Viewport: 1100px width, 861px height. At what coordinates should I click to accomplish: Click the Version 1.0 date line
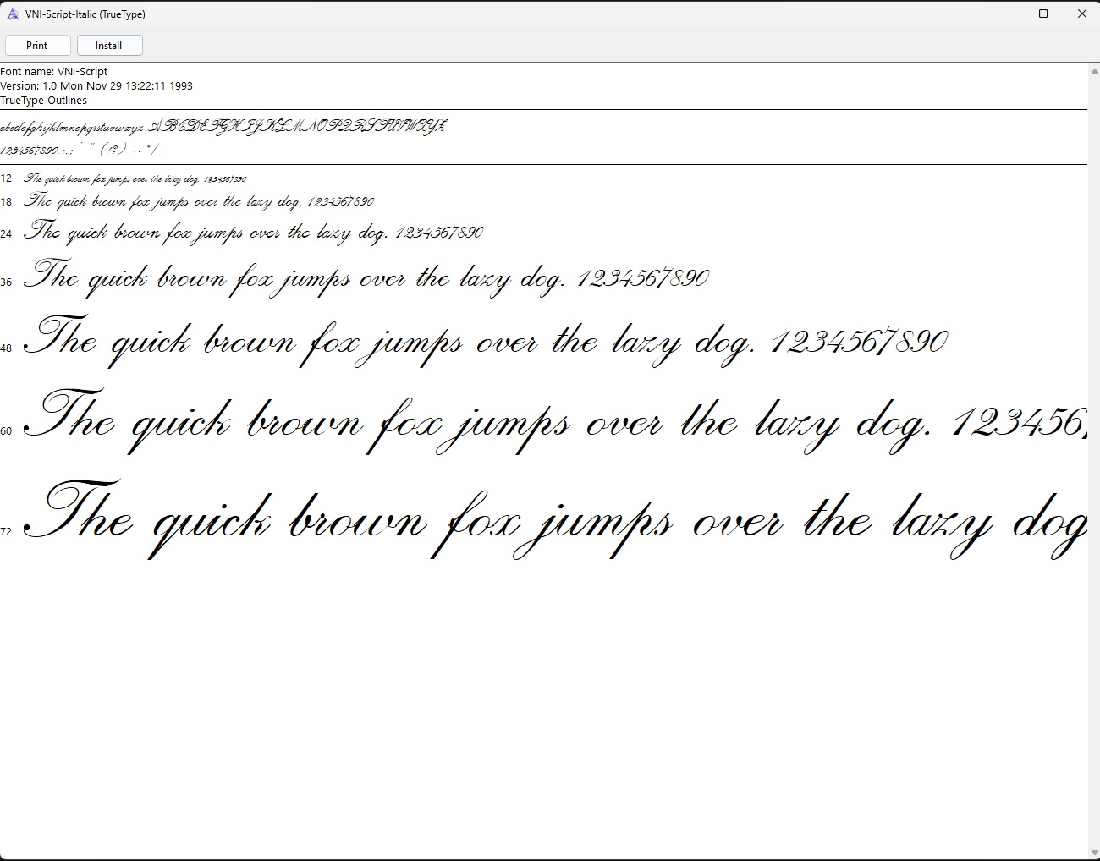[96, 86]
